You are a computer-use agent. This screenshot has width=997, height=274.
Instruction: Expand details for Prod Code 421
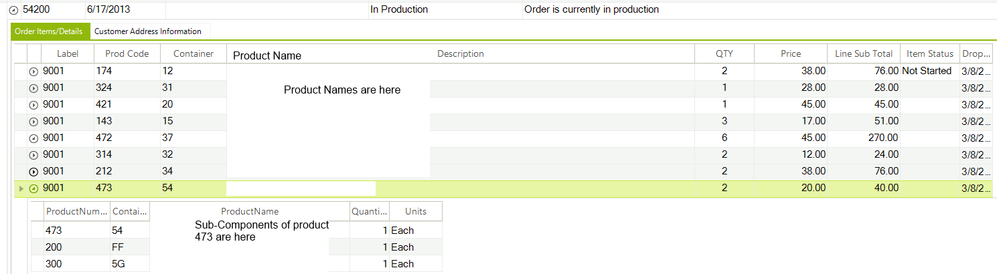point(33,105)
